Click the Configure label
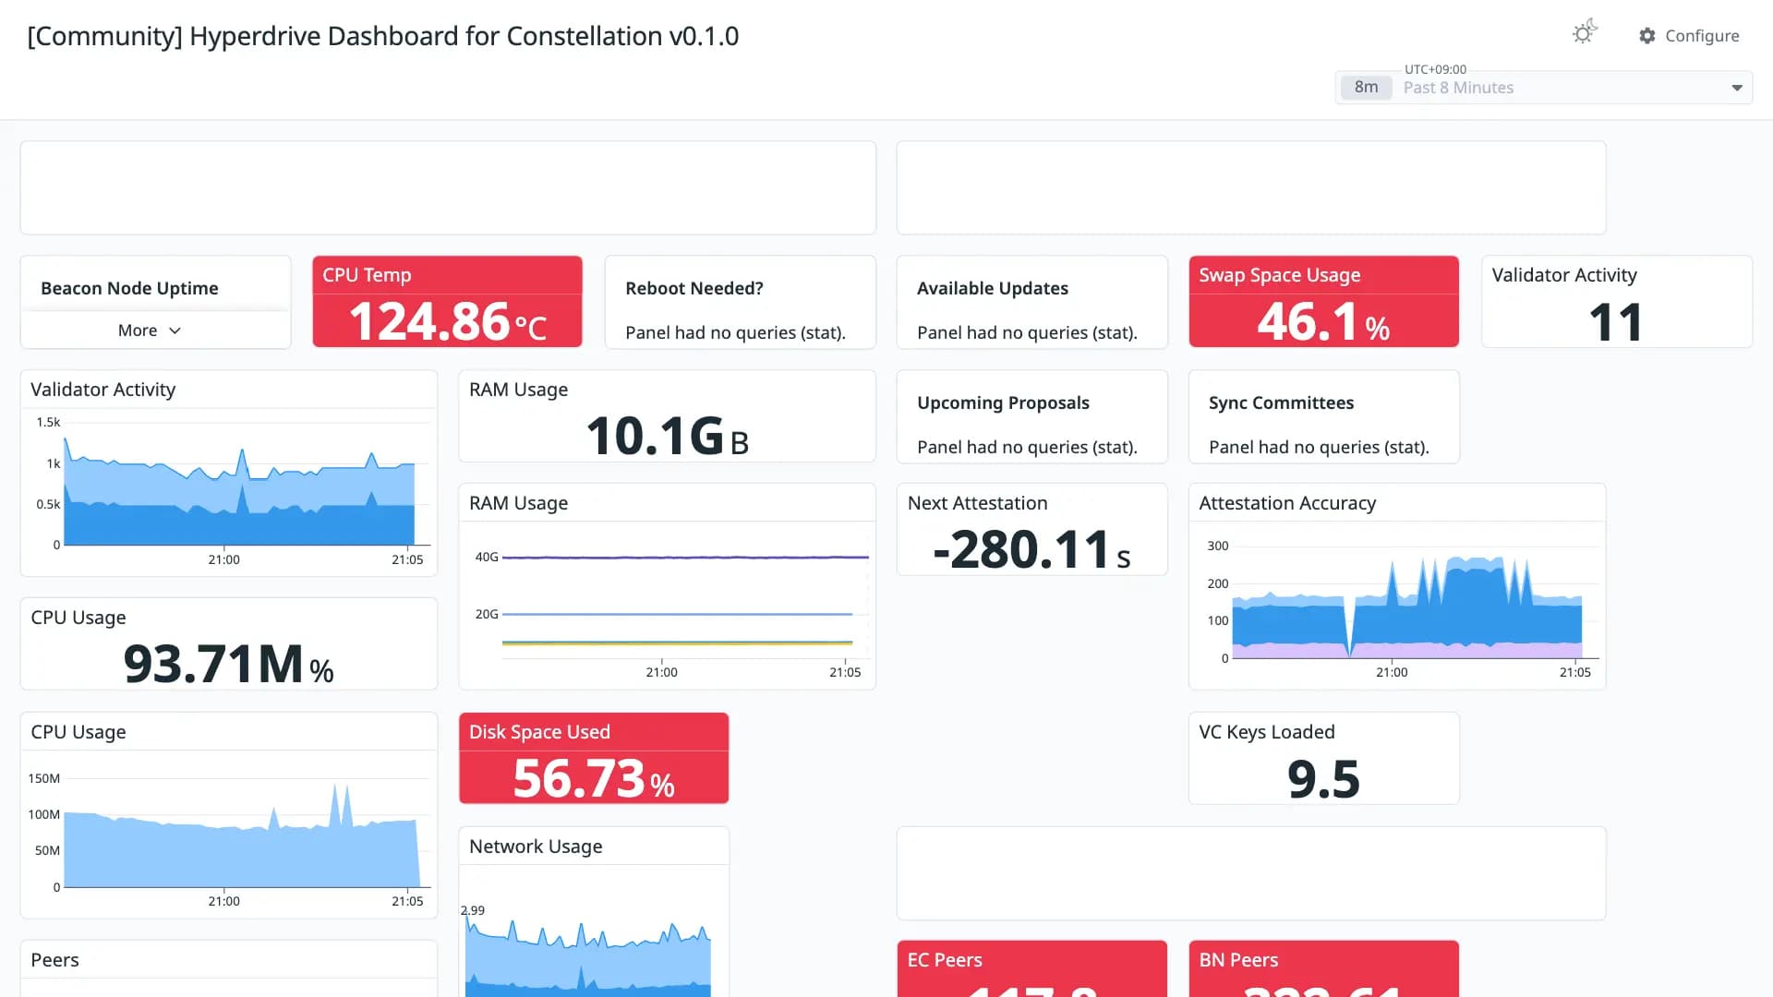This screenshot has height=997, width=1773. click(1702, 36)
